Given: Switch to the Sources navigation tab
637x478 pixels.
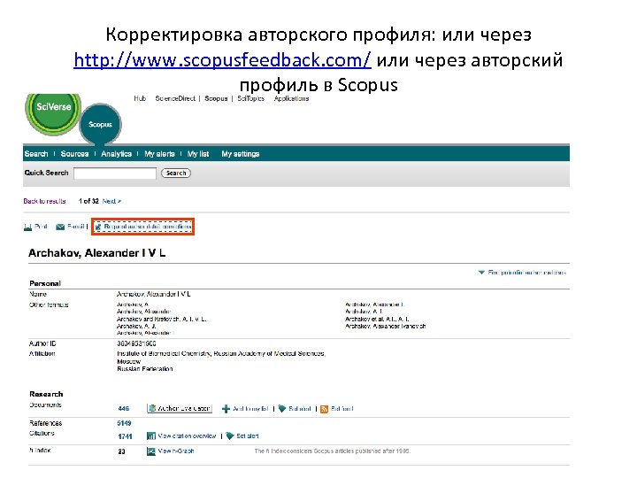Looking at the screenshot, I should click(x=74, y=154).
